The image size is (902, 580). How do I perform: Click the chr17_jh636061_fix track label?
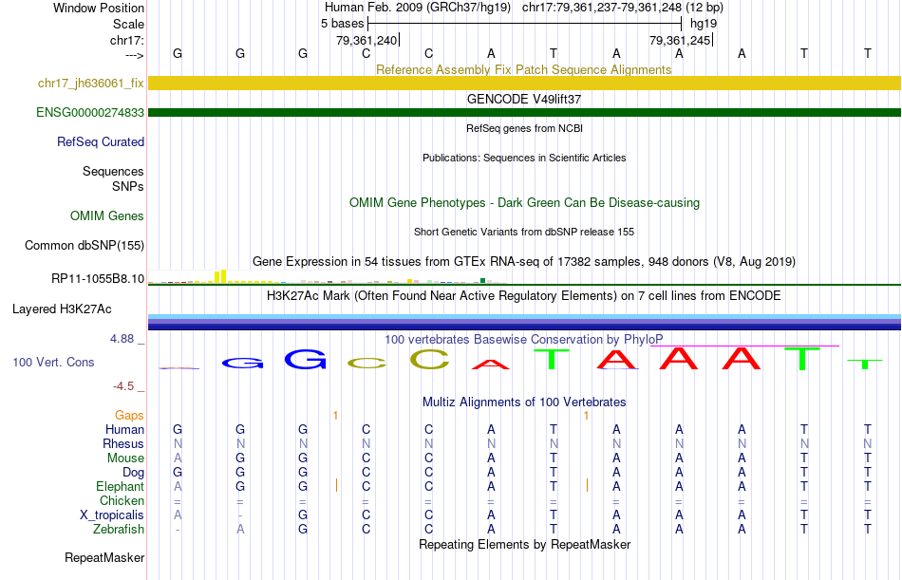click(90, 84)
